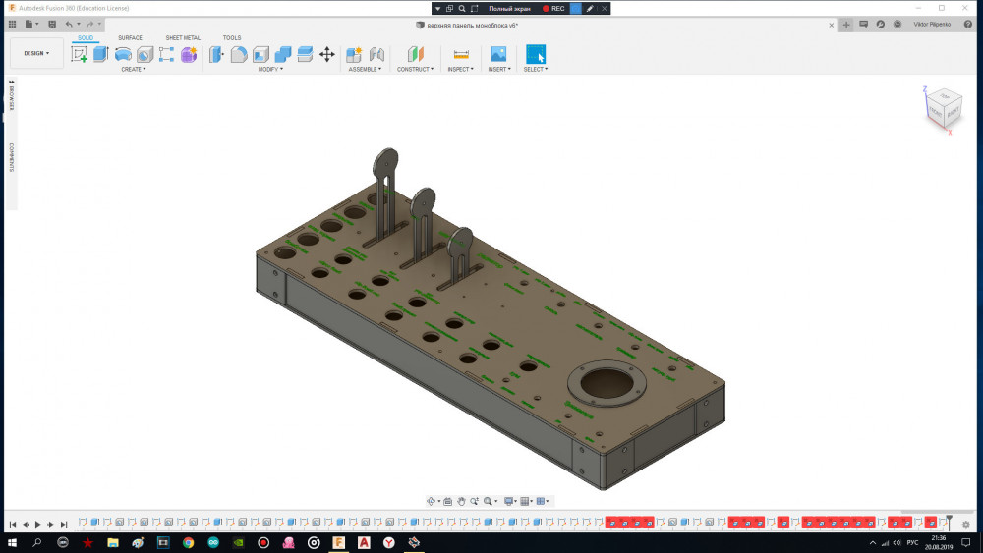
Task: Switch to the Surface tab
Action: (130, 38)
